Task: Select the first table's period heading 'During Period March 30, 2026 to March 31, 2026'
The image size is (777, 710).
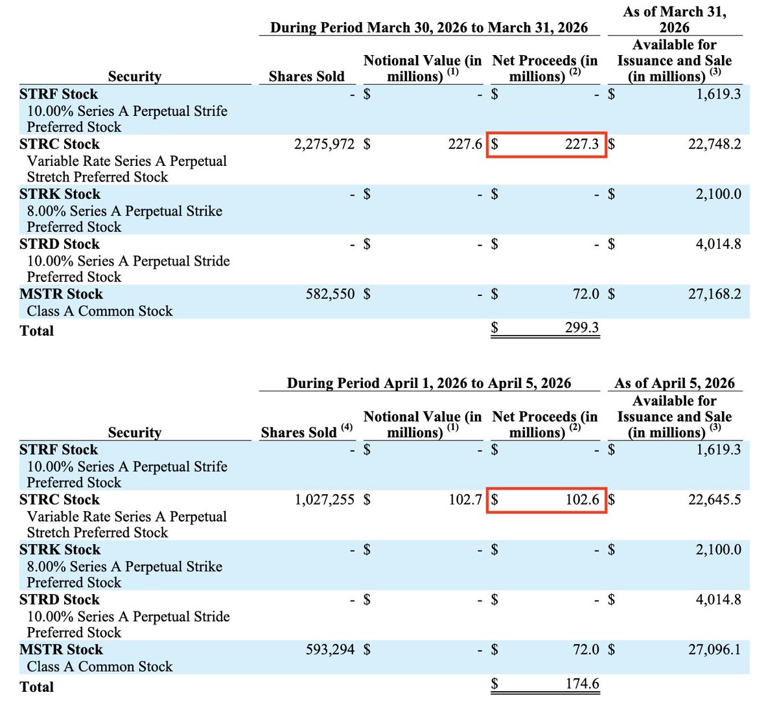Action: pos(428,27)
